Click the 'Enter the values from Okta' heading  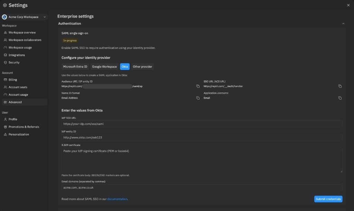tap(82, 110)
